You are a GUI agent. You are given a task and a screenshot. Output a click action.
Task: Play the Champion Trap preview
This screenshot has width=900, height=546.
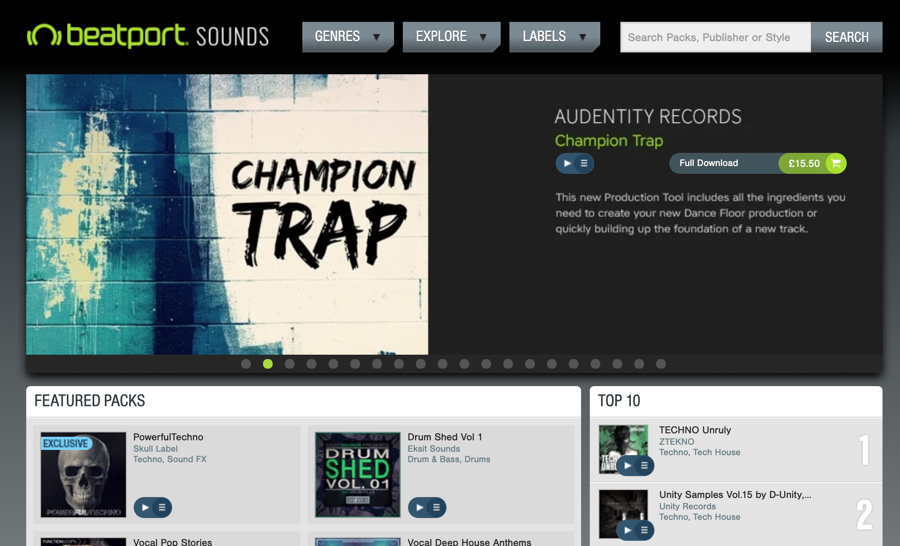pos(567,163)
